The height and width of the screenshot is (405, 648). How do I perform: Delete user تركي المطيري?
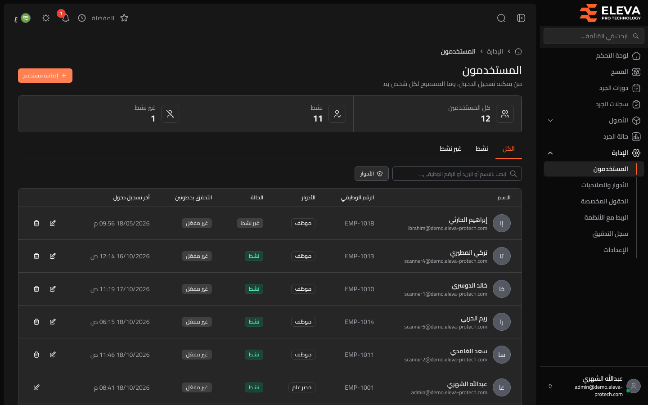pyautogui.click(x=36, y=256)
